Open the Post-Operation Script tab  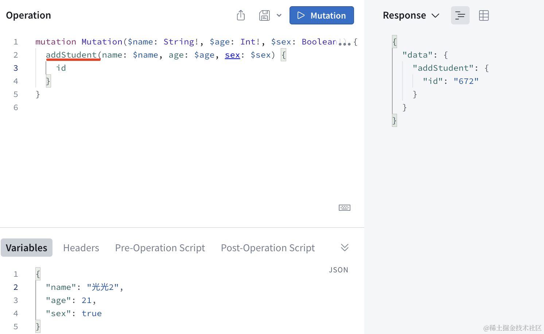click(x=268, y=248)
